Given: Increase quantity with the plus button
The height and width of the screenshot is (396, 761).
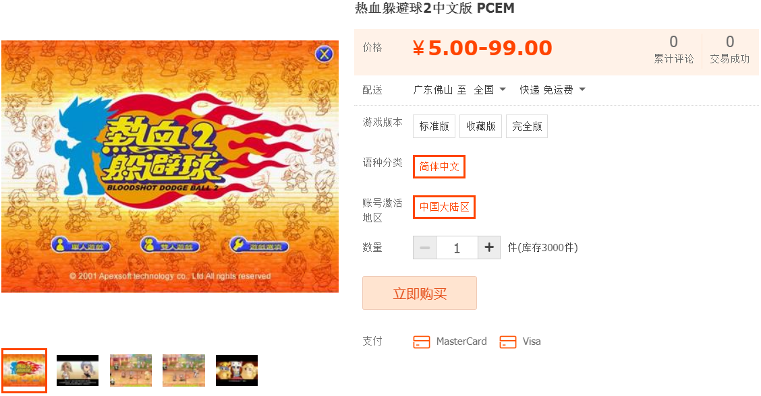Looking at the screenshot, I should (489, 248).
